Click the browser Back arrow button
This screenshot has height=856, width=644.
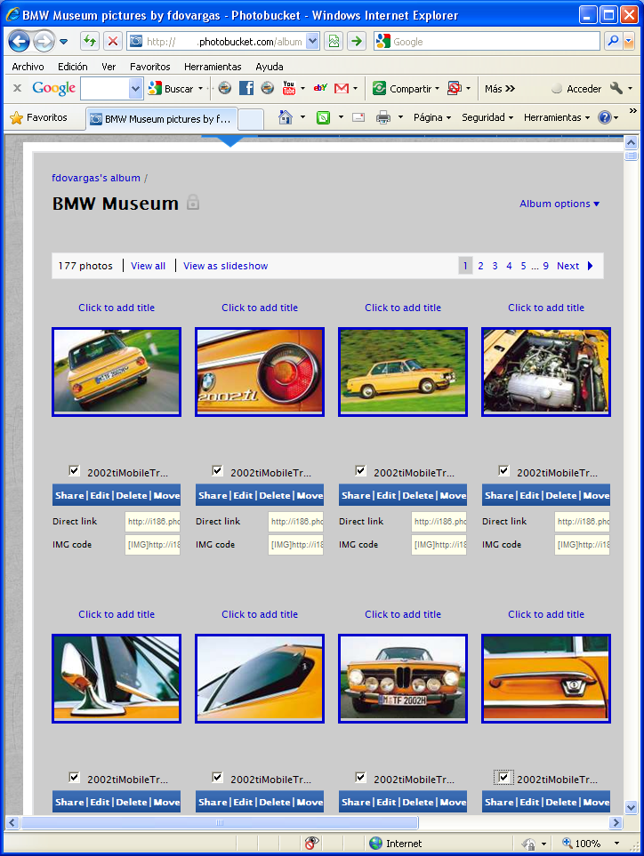pyautogui.click(x=19, y=42)
